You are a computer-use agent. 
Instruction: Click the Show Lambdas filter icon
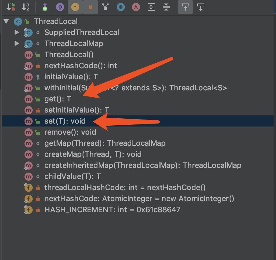135,7
